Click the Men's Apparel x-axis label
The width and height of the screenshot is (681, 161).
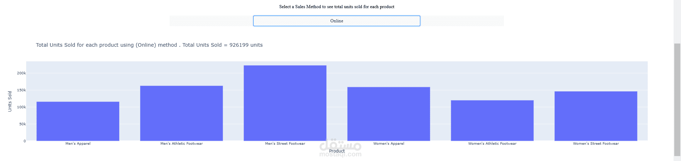78,144
